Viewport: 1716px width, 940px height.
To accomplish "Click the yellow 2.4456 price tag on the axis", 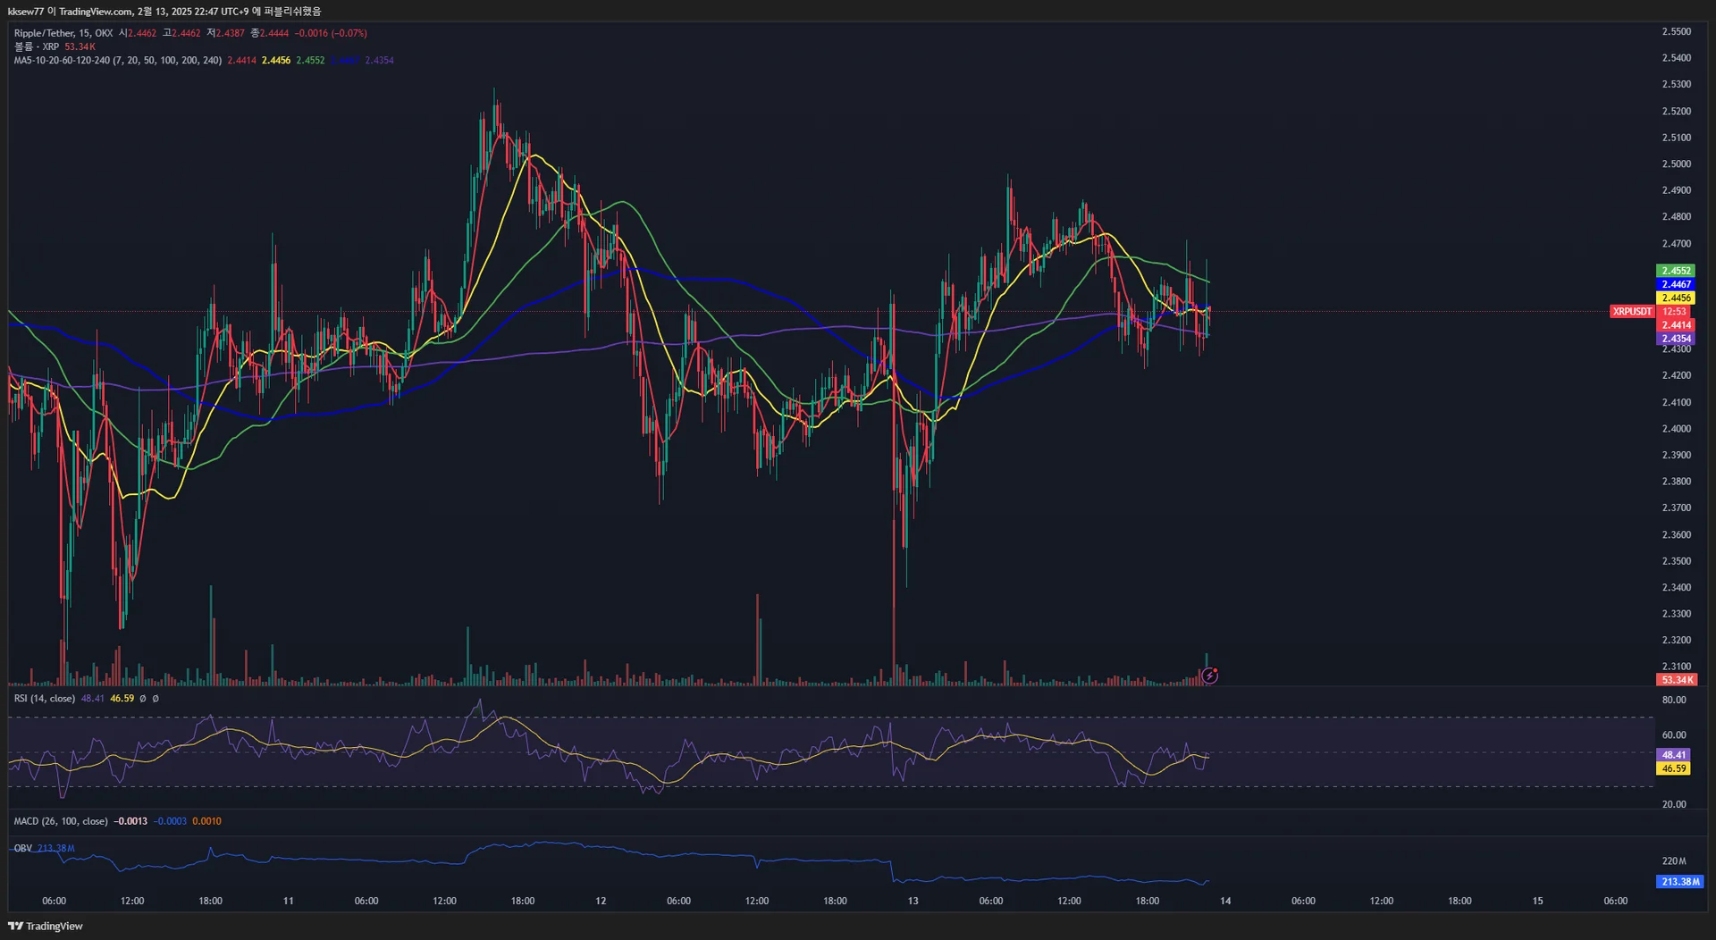I will tap(1676, 298).
